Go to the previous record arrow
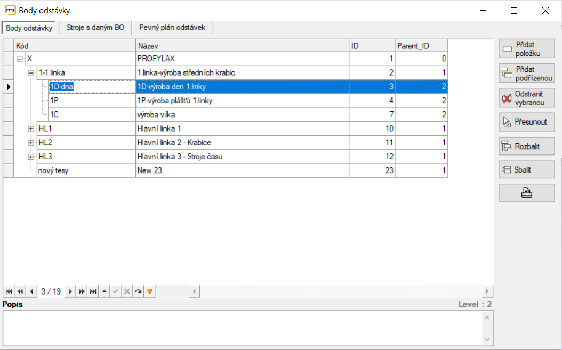 tap(31, 291)
